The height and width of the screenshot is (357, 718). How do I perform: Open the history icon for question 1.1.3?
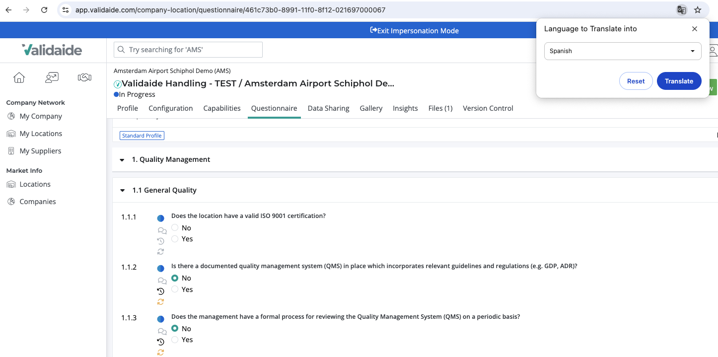coord(160,342)
